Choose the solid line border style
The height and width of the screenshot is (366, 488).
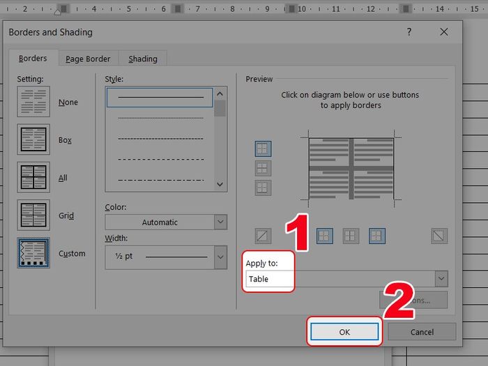(x=160, y=98)
